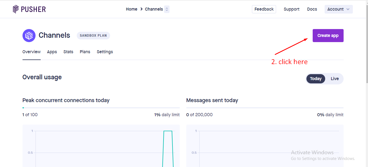Switch usage view to Live

click(335, 79)
